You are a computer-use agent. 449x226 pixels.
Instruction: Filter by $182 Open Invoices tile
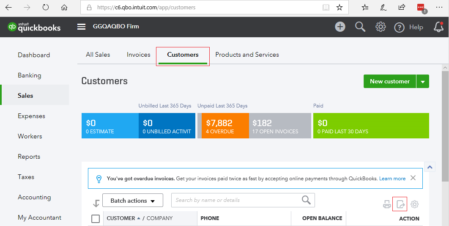coord(280,126)
